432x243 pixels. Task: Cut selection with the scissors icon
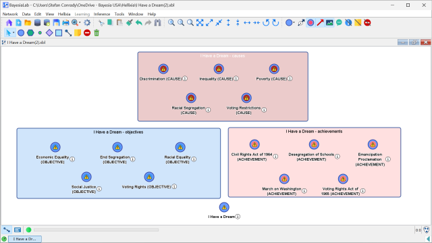(101, 23)
